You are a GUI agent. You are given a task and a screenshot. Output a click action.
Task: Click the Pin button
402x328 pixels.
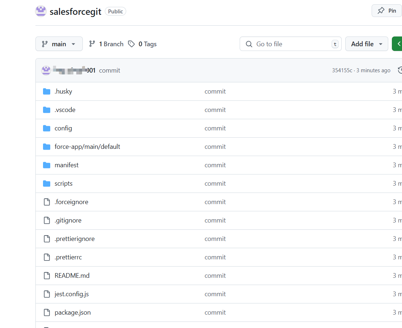coord(386,11)
